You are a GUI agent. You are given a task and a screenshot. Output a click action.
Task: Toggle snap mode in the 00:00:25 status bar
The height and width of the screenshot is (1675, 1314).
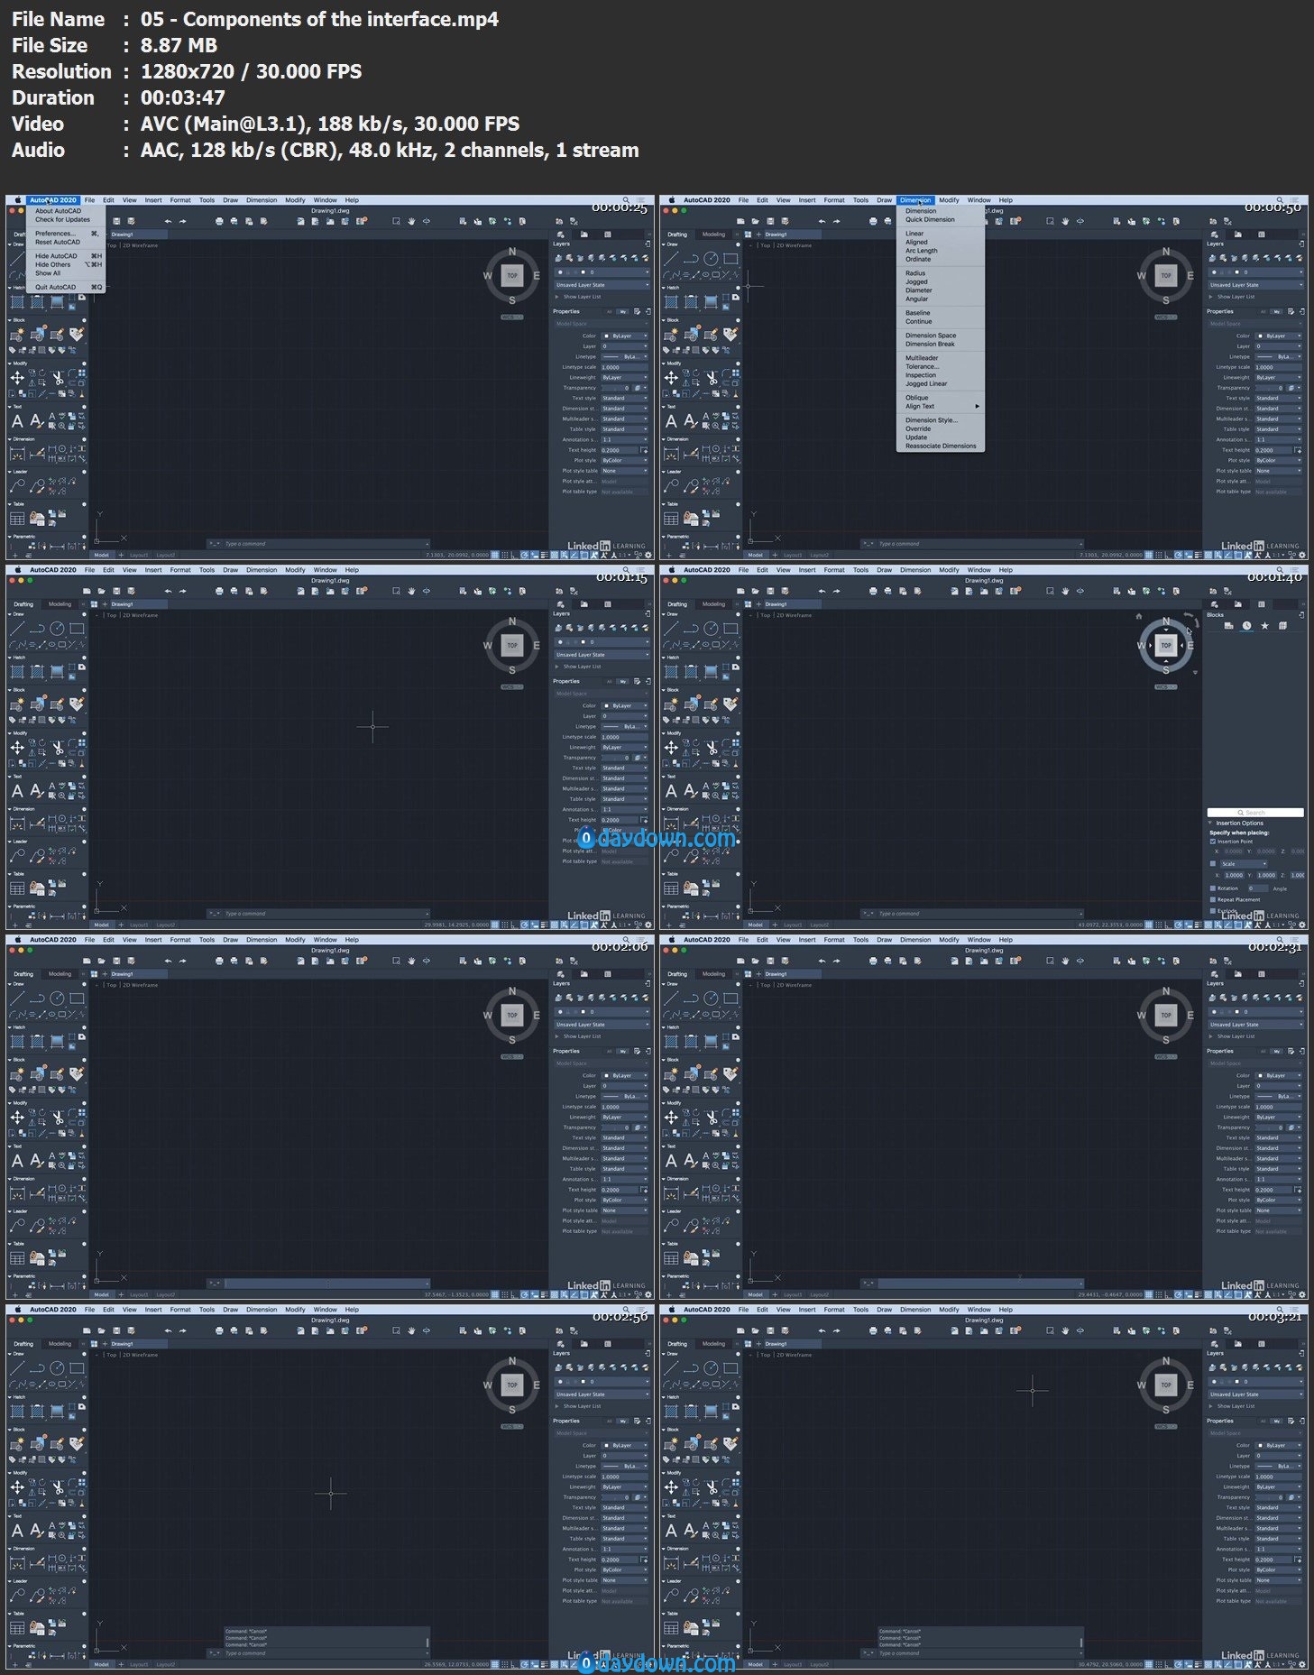coord(504,555)
